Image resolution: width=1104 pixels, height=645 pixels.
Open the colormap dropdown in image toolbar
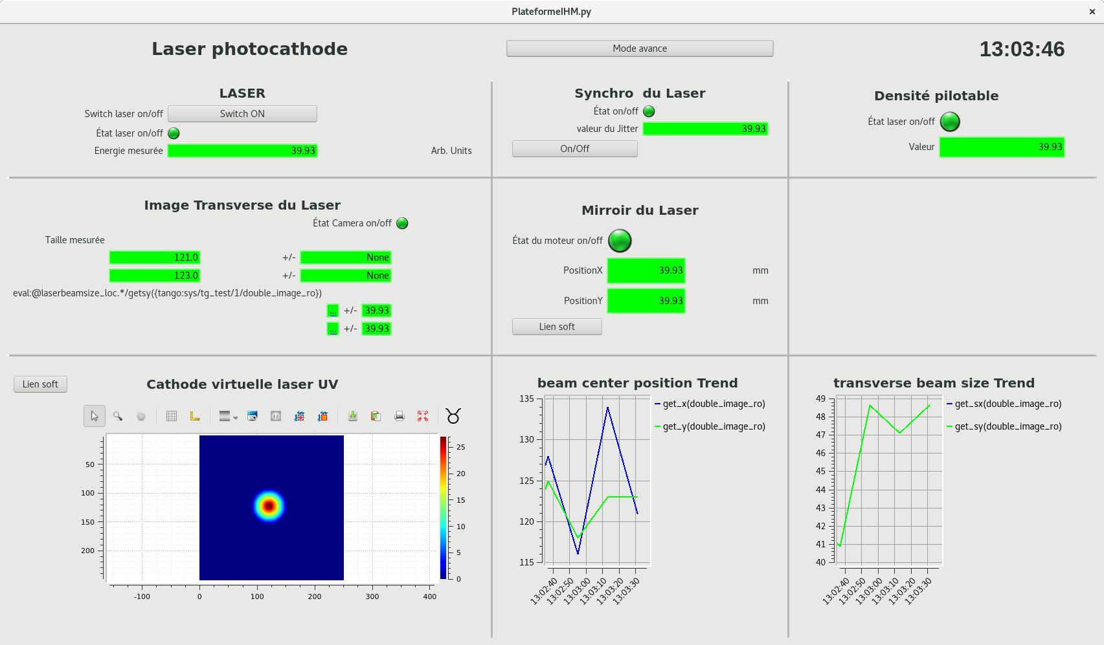point(228,416)
